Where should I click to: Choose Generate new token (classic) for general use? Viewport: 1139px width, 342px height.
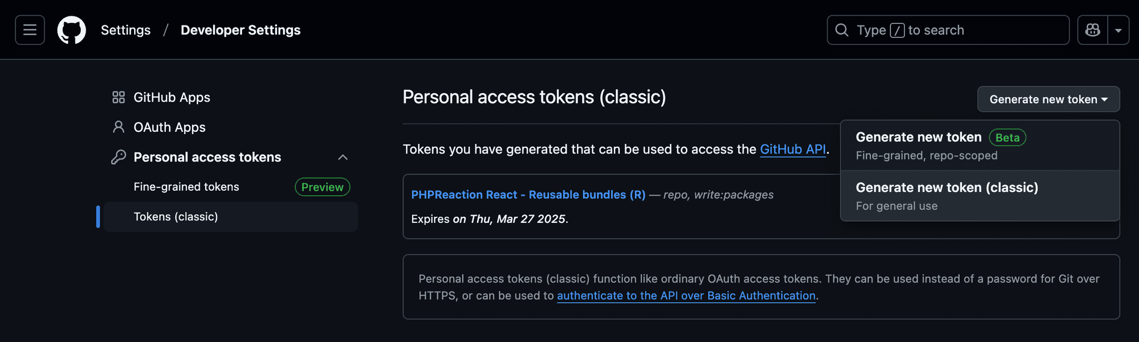(947, 187)
